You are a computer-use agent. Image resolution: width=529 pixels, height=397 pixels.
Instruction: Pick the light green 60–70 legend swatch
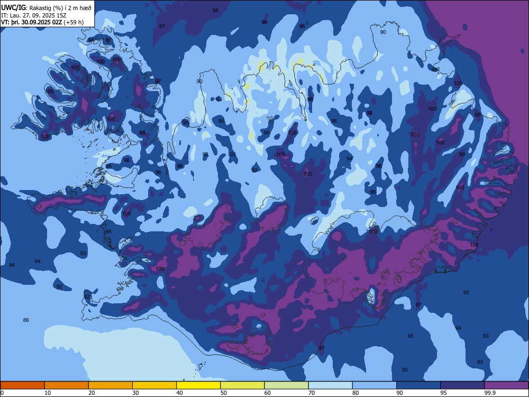click(286, 385)
